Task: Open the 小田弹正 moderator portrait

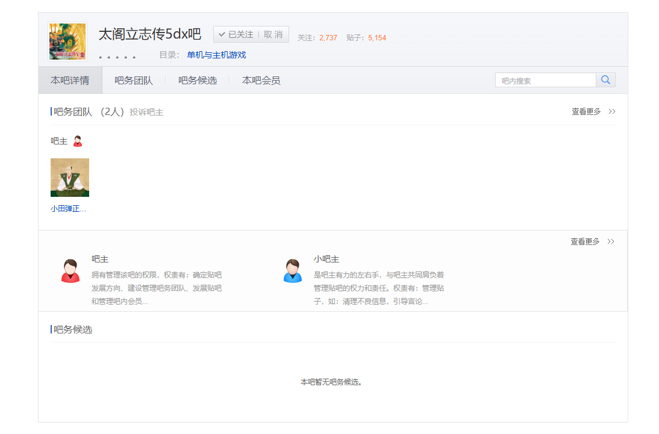Action: pos(70,178)
